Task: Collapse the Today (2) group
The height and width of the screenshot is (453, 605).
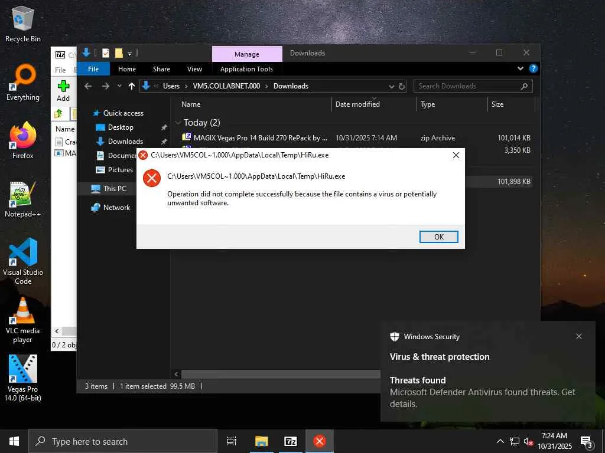Action: point(178,123)
